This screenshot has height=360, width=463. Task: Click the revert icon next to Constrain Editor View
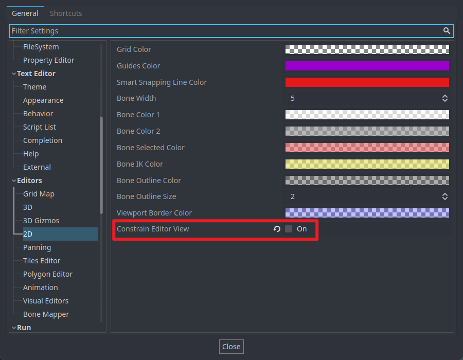pos(277,229)
